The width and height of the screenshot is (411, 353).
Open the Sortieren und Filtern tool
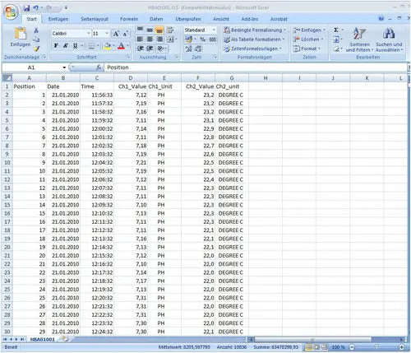pyautogui.click(x=359, y=39)
